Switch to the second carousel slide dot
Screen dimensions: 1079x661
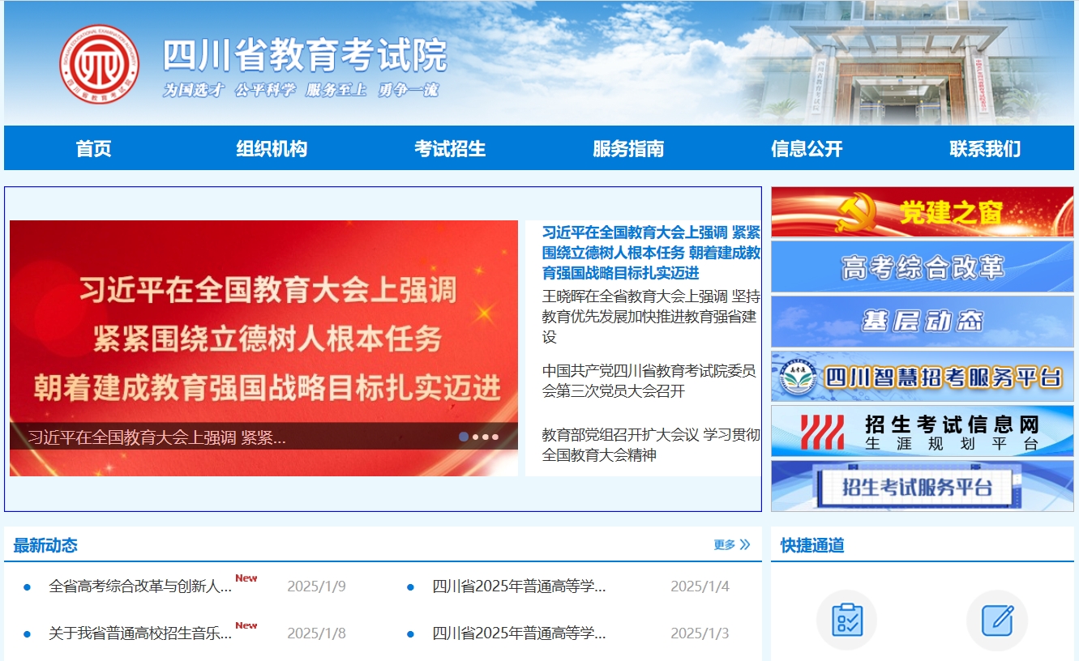coord(475,437)
